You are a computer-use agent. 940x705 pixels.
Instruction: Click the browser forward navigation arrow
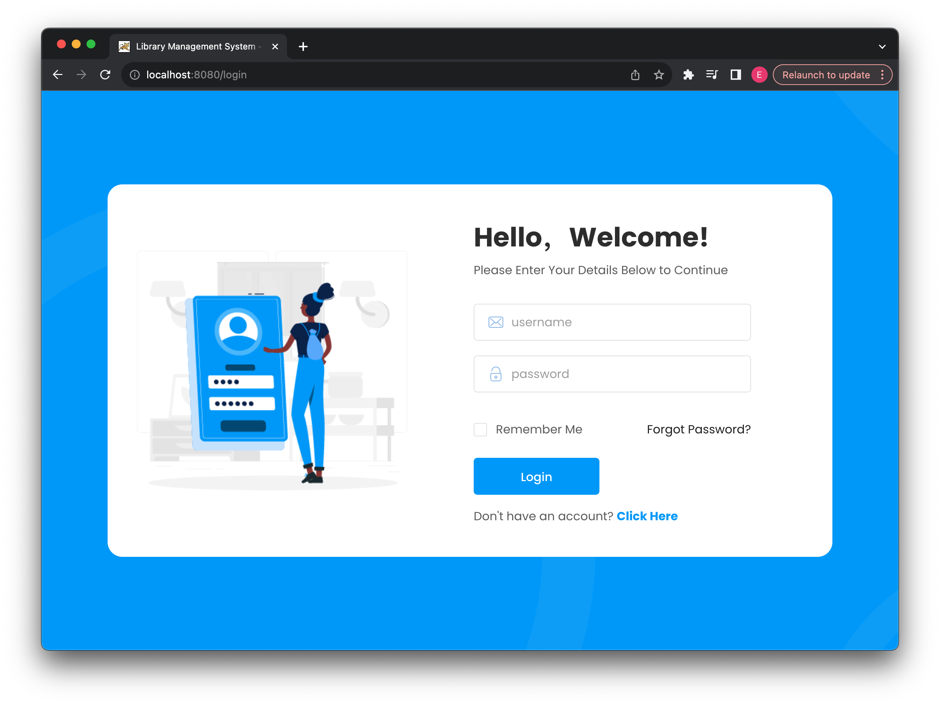(x=80, y=74)
